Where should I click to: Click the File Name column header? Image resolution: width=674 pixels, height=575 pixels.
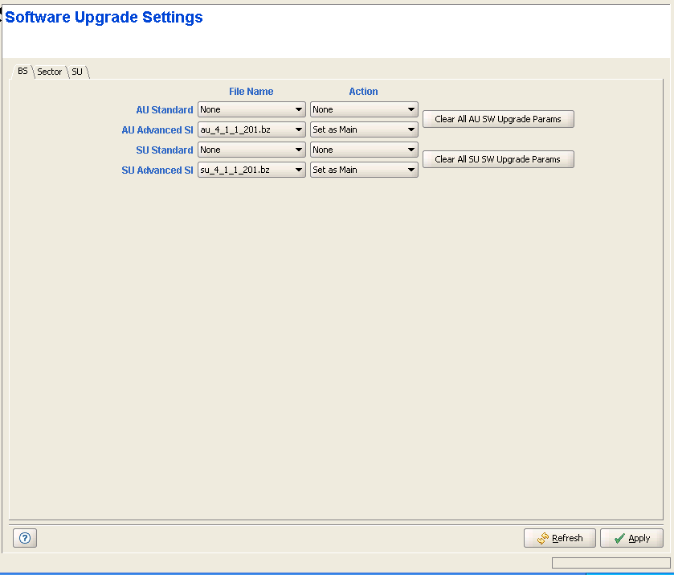pos(251,92)
